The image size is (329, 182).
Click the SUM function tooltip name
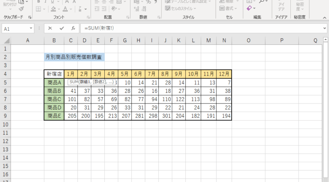click(74, 82)
